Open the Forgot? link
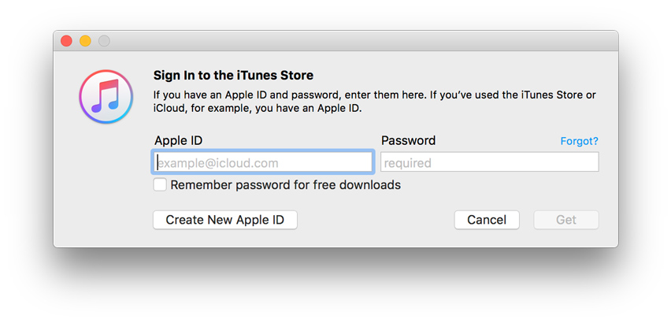Image resolution: width=671 pixels, height=323 pixels. point(579,141)
